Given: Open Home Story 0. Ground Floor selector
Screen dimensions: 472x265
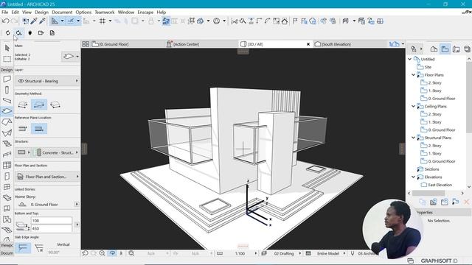Looking at the screenshot, I should pos(47,205).
